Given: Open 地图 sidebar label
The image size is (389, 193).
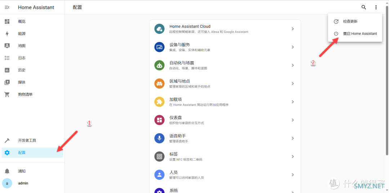Looking at the screenshot, I should coord(22,46).
